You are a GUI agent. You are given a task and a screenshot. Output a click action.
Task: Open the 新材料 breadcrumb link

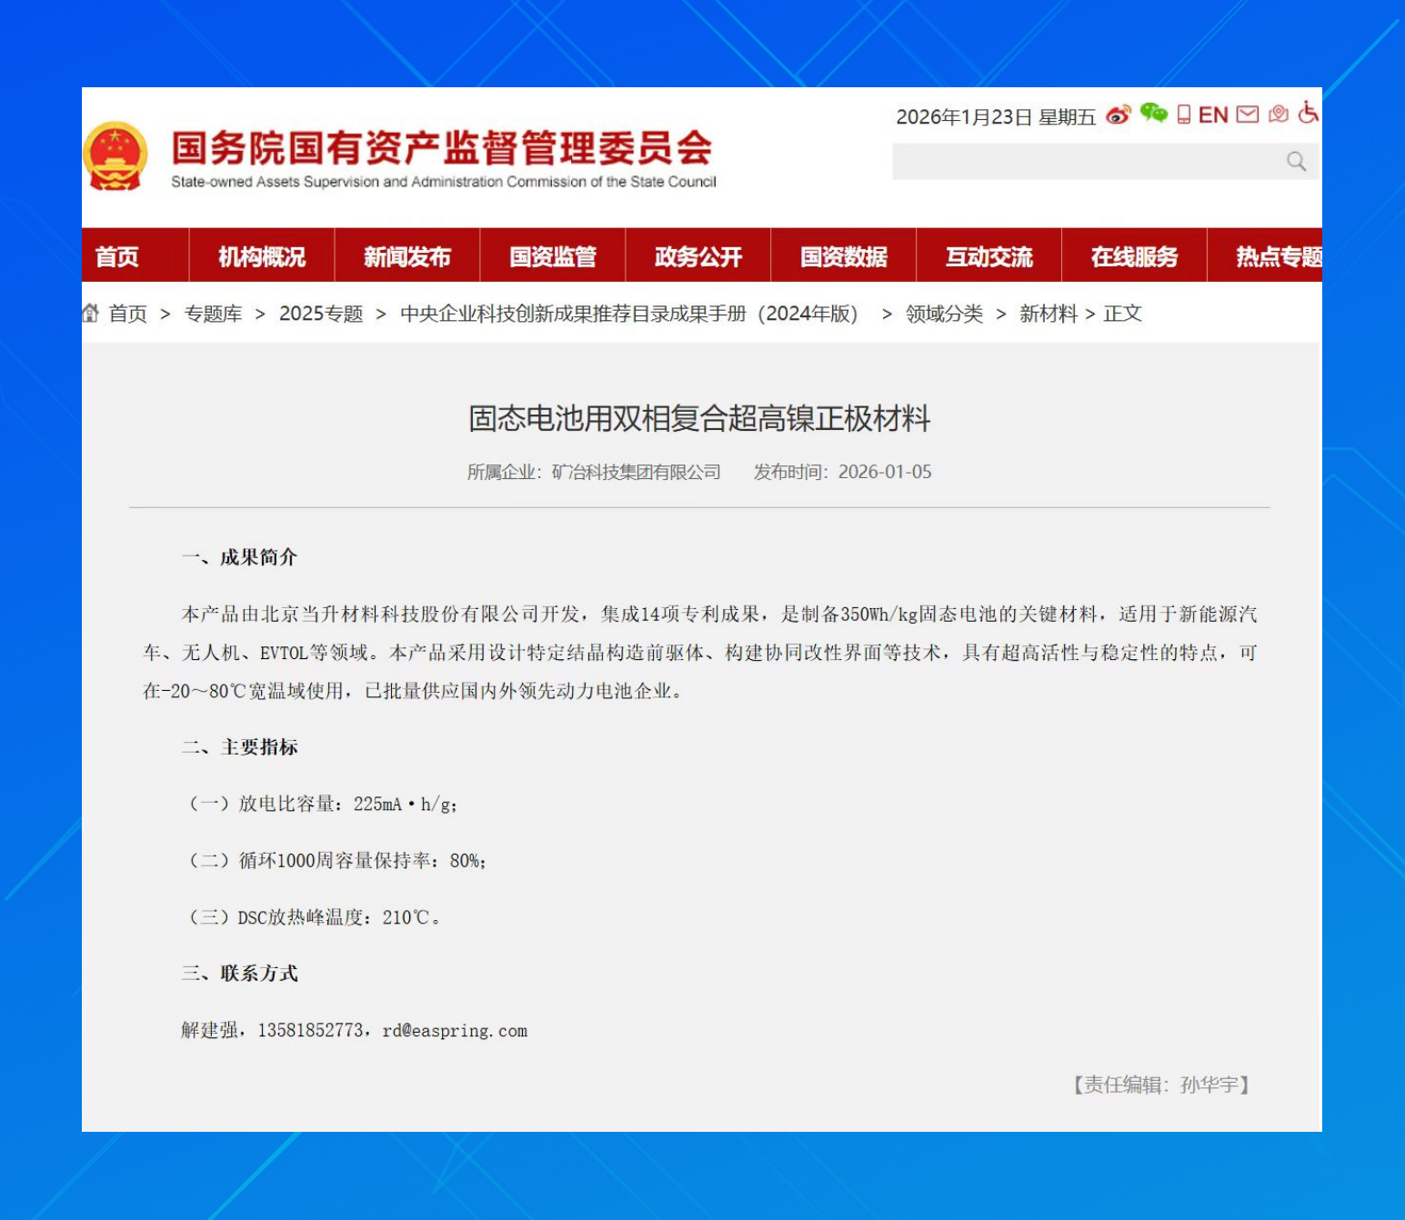point(1048,314)
